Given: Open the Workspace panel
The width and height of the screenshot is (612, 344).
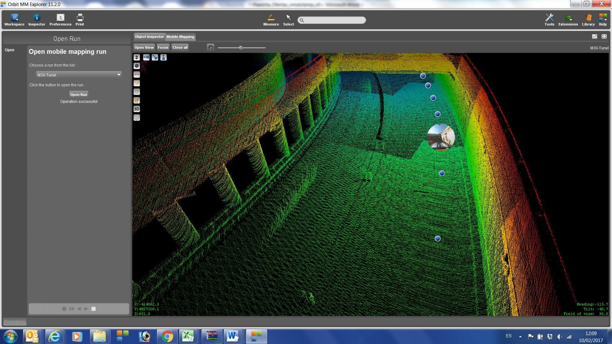Looking at the screenshot, I should pyautogui.click(x=14, y=20).
